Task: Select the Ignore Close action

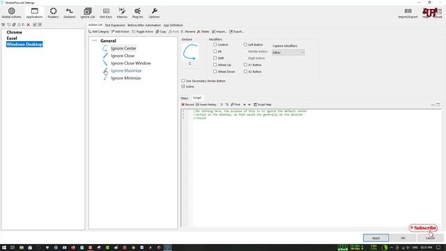Action: tap(123, 56)
